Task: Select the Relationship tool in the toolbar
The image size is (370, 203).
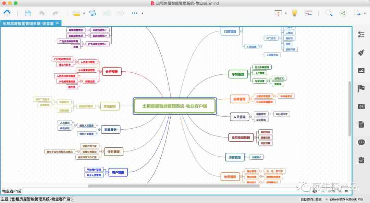Action: (x=92, y=13)
